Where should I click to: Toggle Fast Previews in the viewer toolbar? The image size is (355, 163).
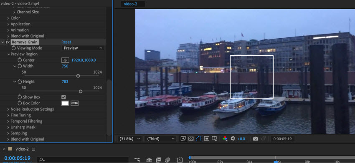click(183, 138)
